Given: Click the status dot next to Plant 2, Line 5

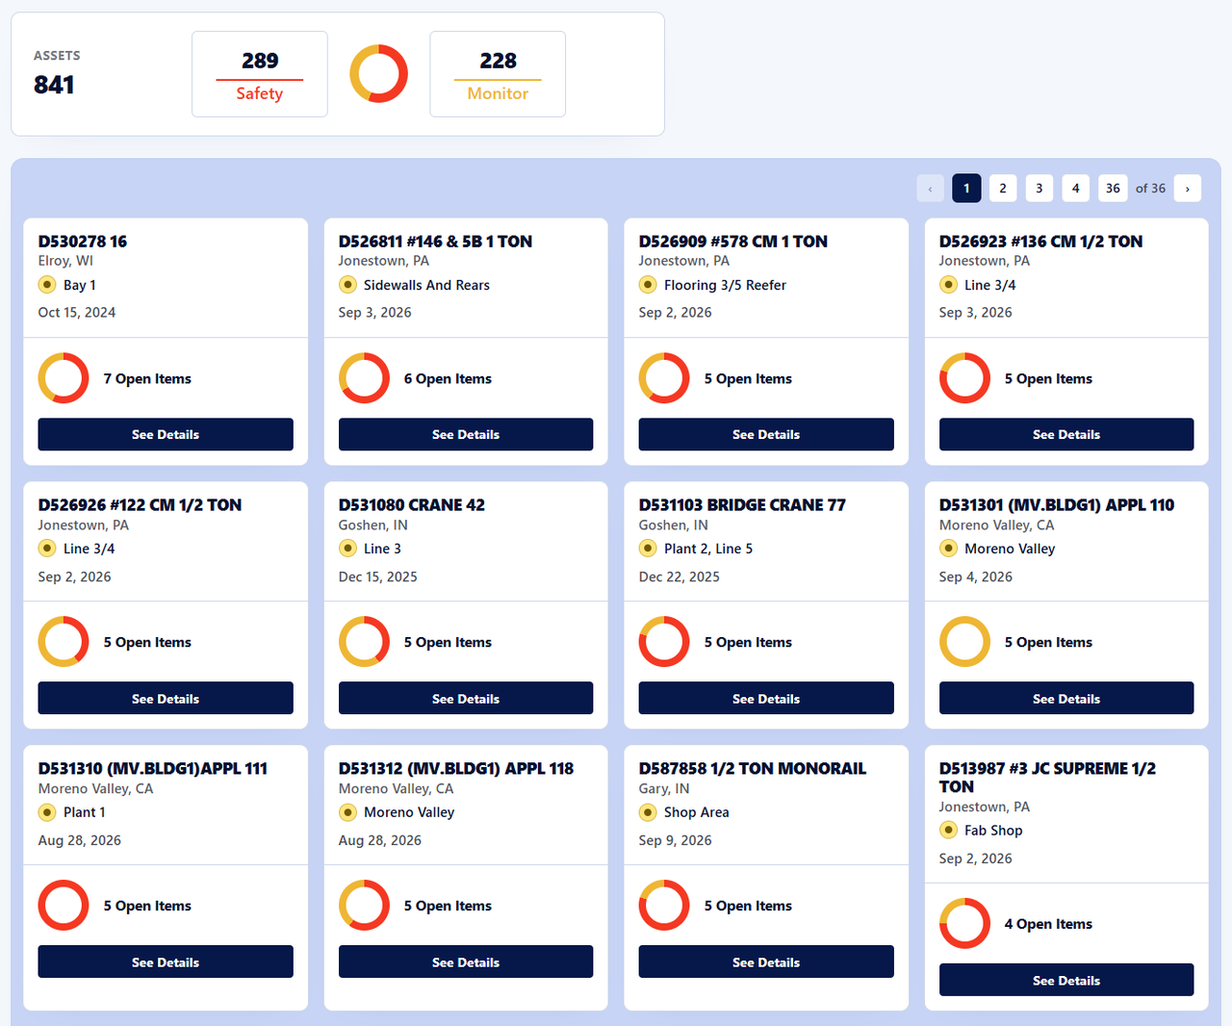Looking at the screenshot, I should coord(648,549).
